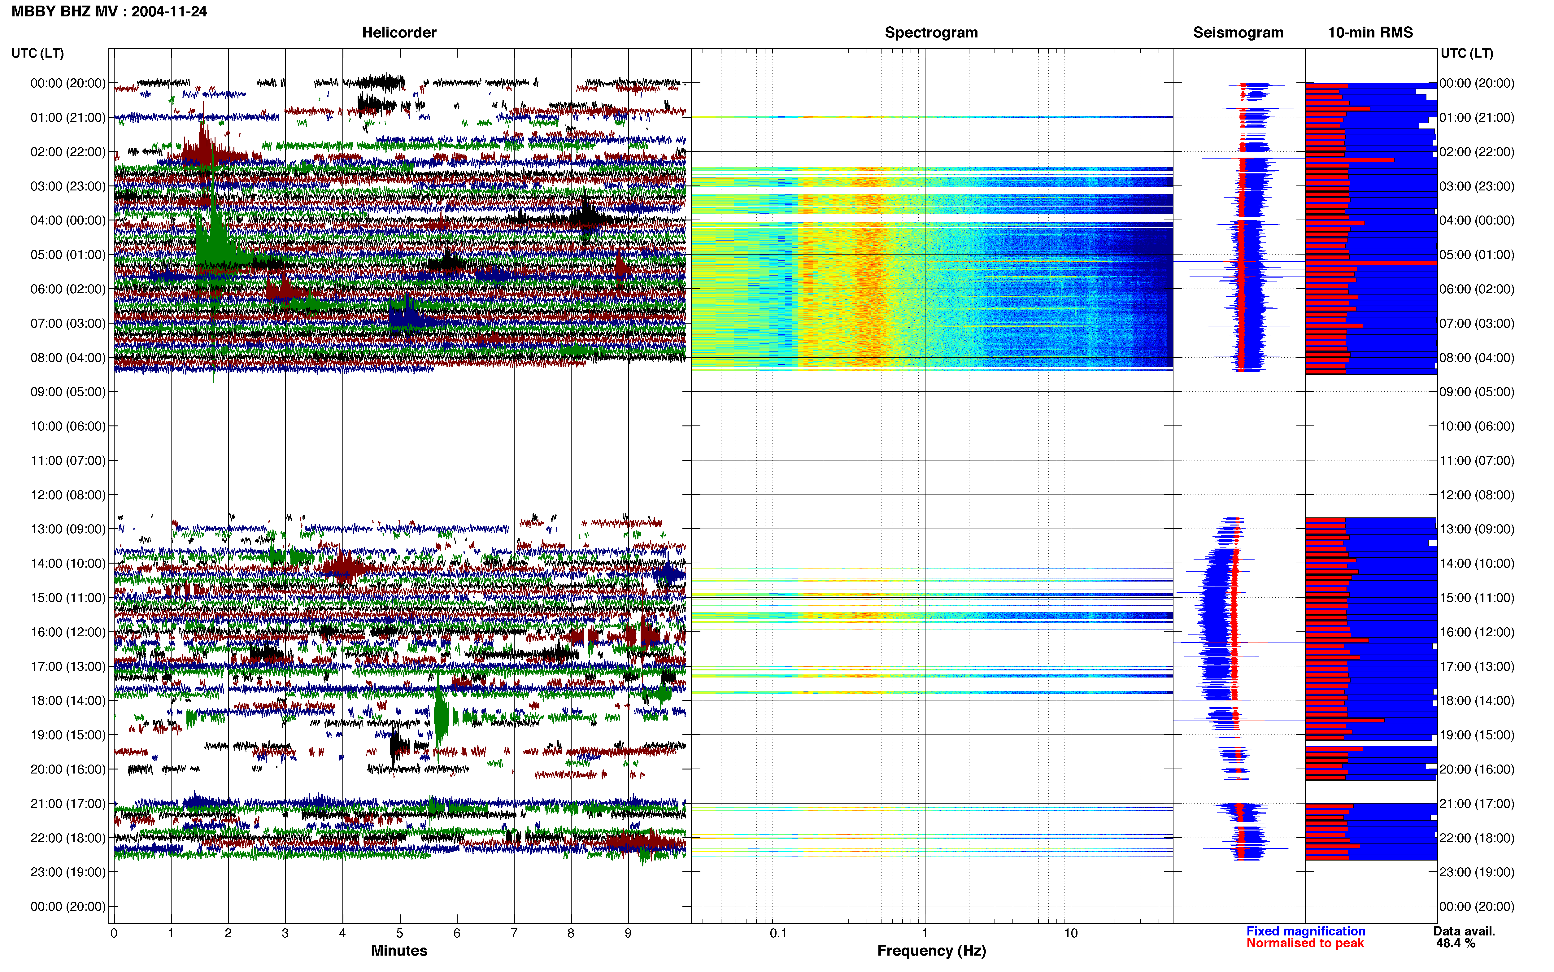Click the '48.4 %' availability value
Screen dimensions: 1554x972
pos(1456,943)
